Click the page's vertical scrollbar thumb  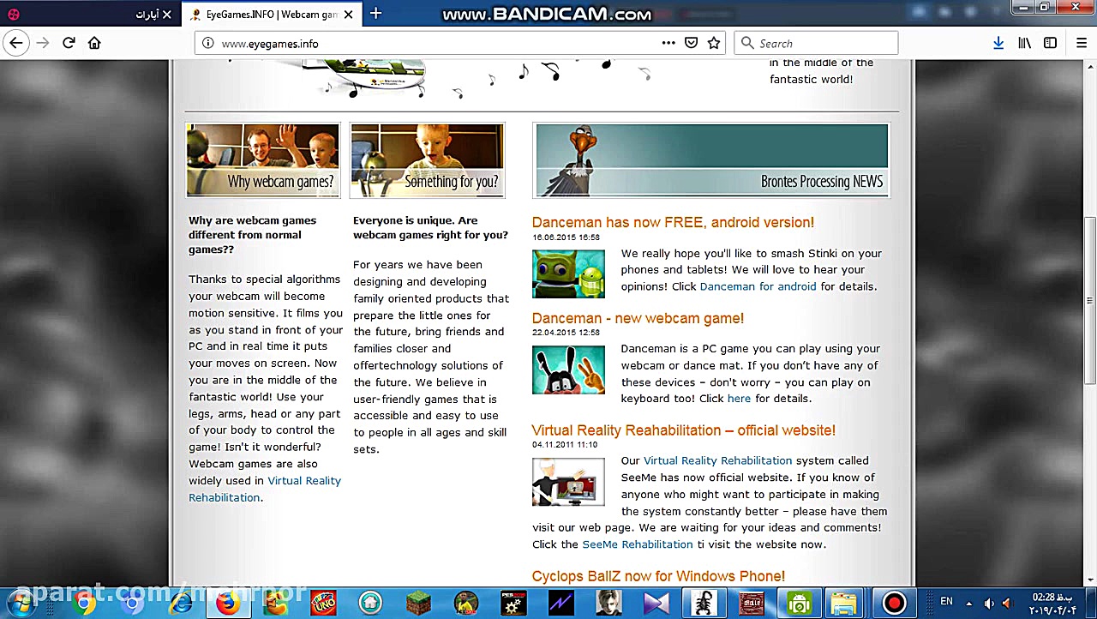[x=1090, y=300]
